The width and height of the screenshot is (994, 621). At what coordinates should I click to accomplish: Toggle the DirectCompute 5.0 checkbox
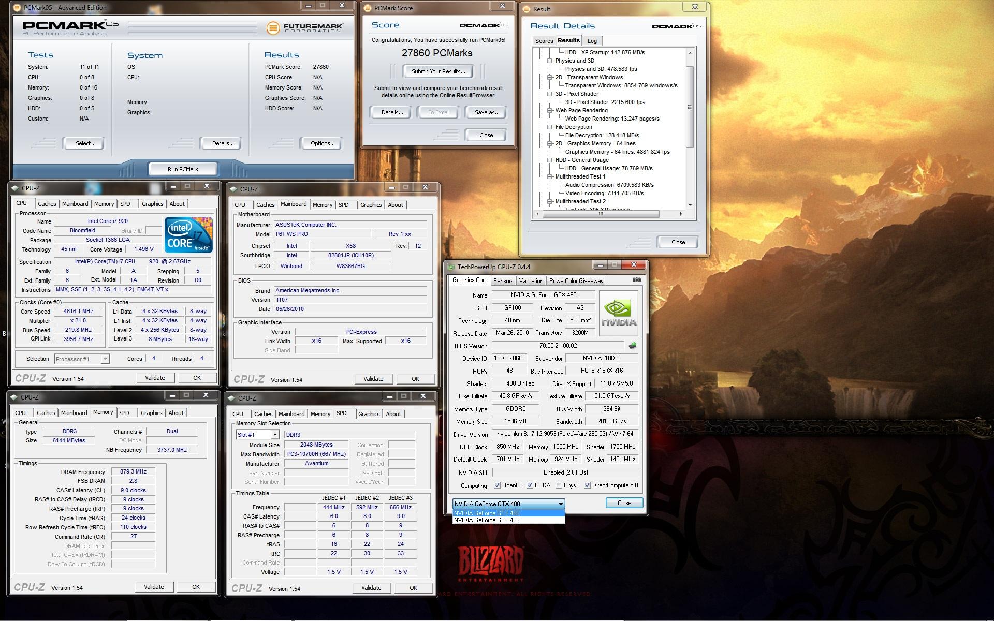[587, 485]
